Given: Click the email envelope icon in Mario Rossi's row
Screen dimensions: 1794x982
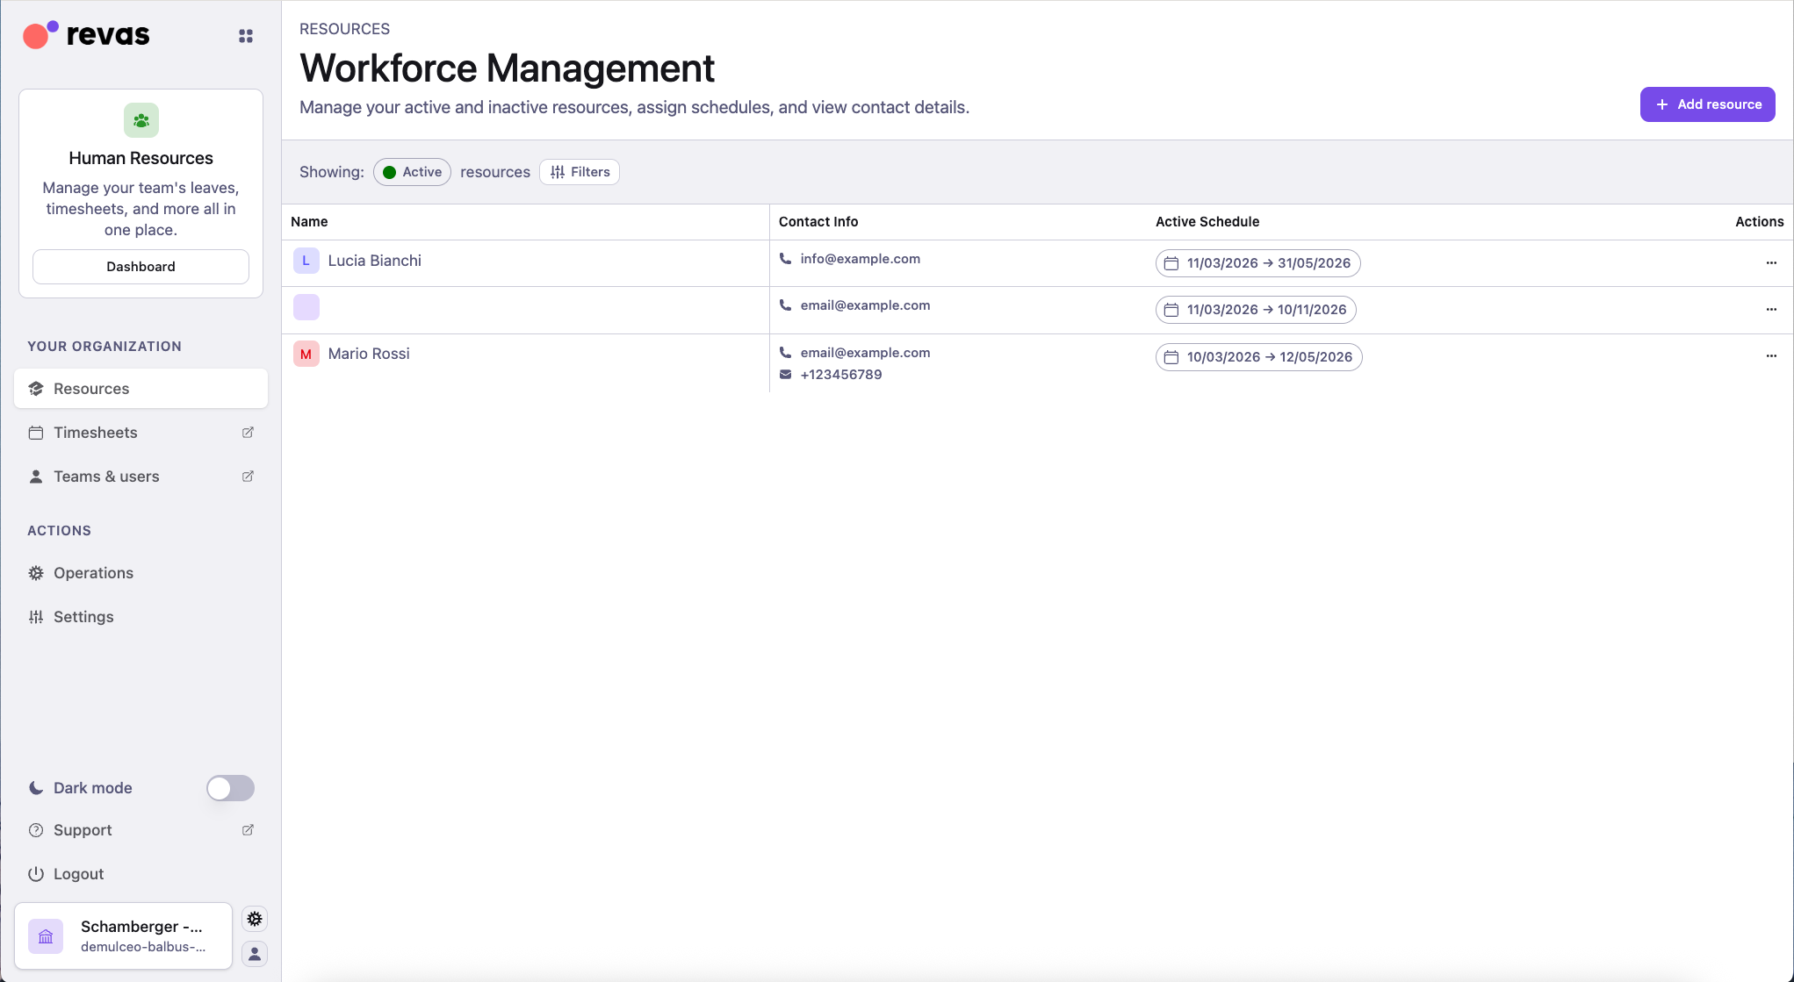Looking at the screenshot, I should [784, 374].
